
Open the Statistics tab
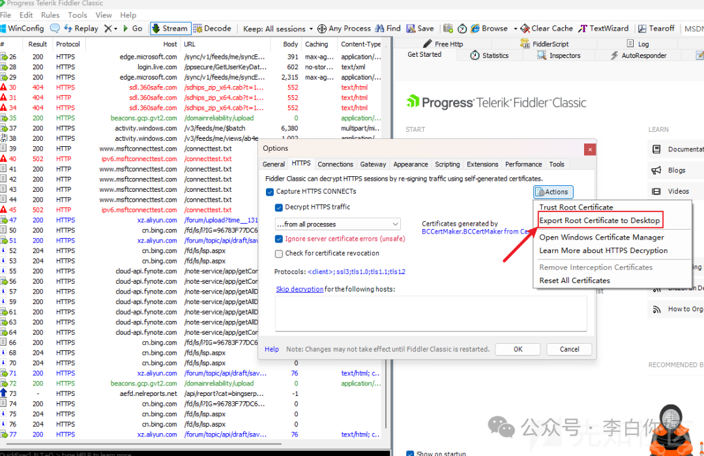click(490, 55)
